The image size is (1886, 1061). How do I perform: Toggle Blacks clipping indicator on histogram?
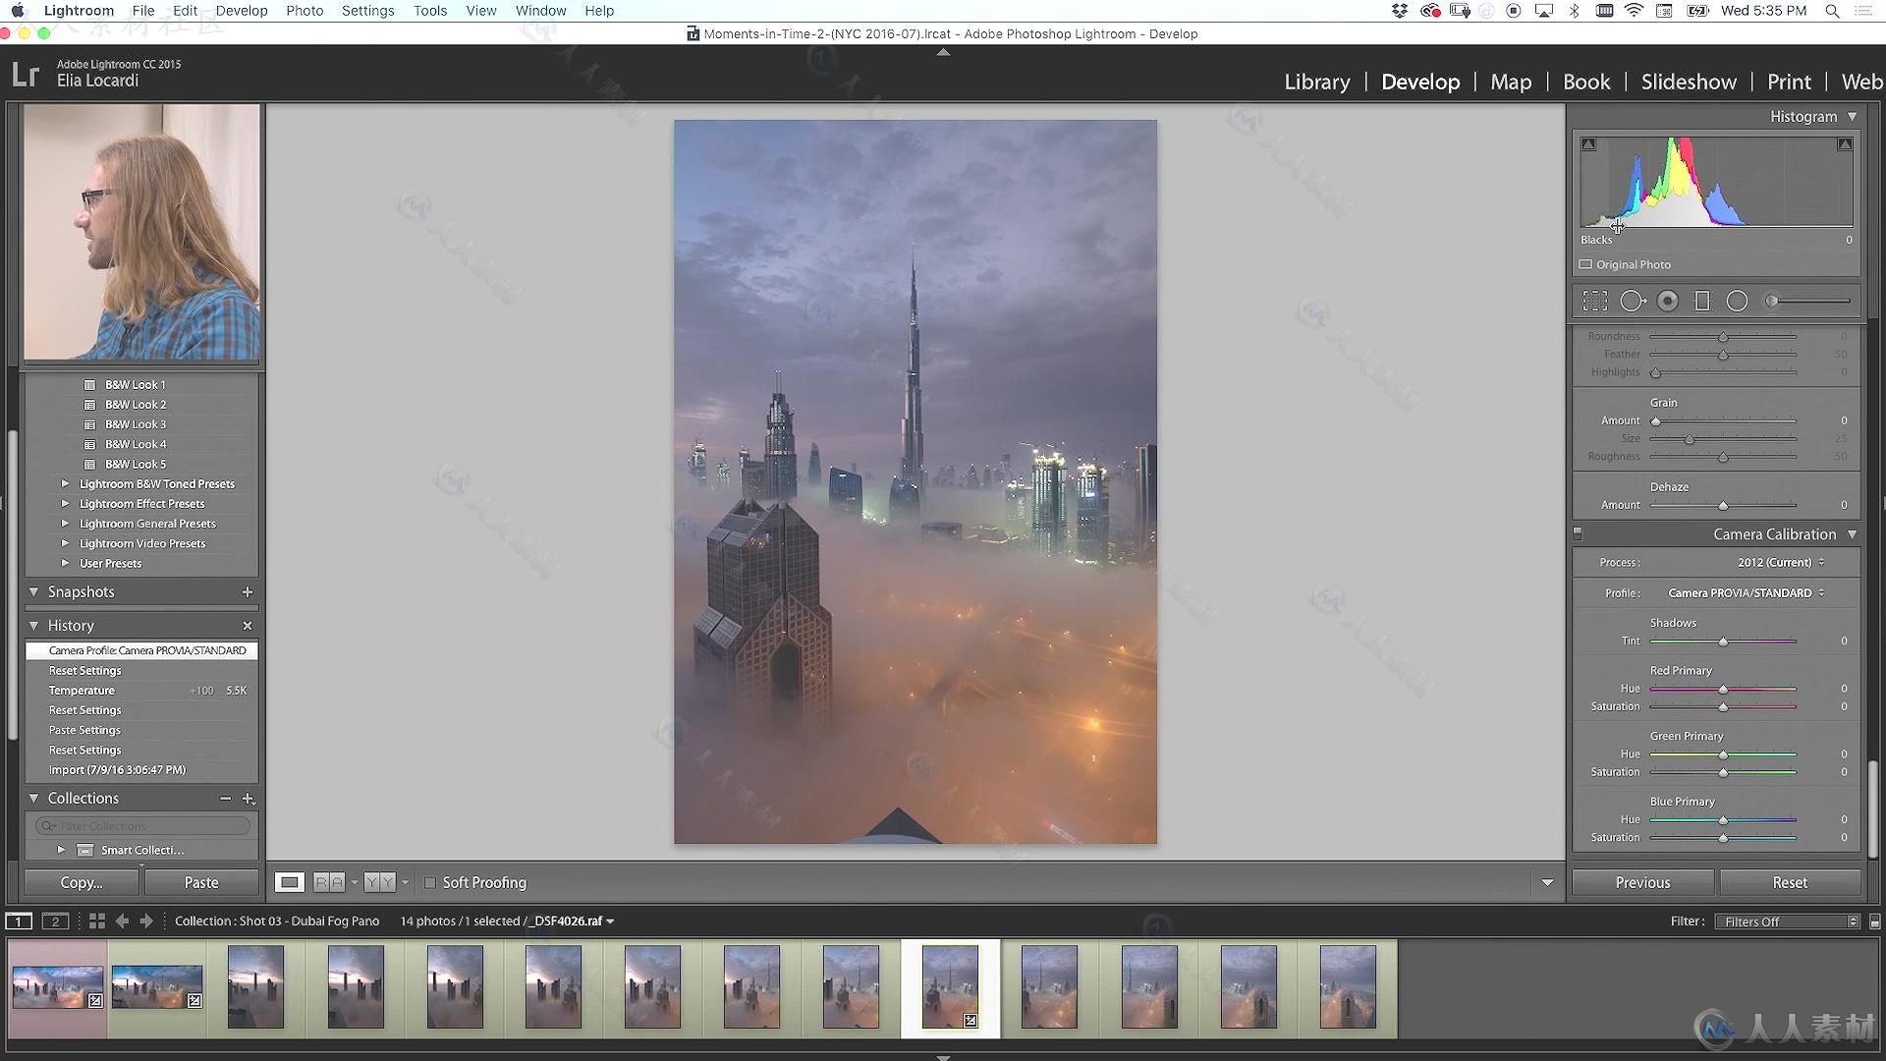click(x=1588, y=143)
